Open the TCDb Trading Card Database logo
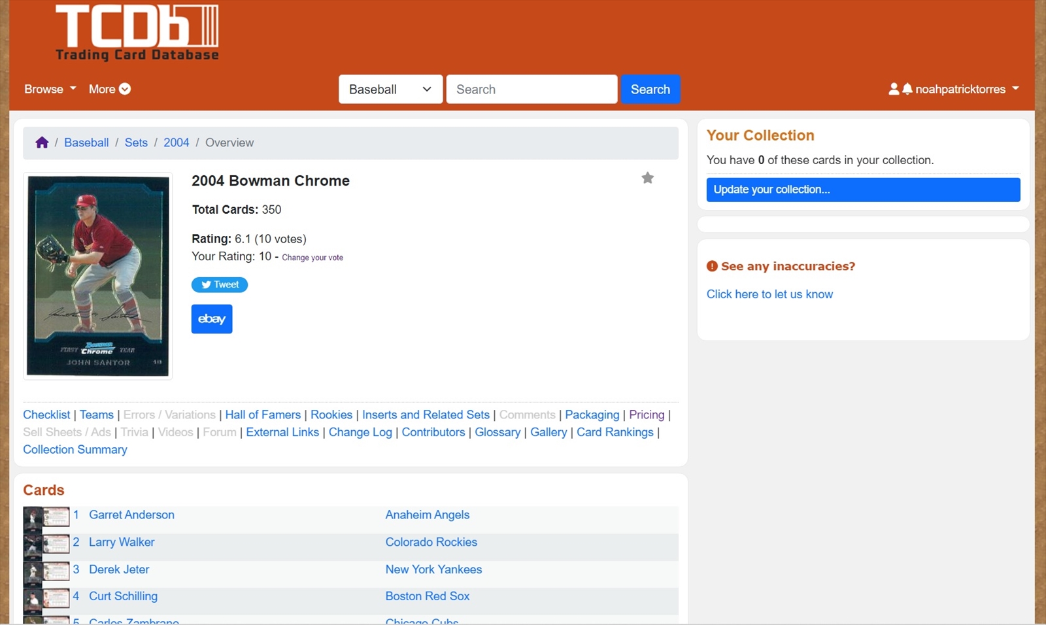 [137, 33]
